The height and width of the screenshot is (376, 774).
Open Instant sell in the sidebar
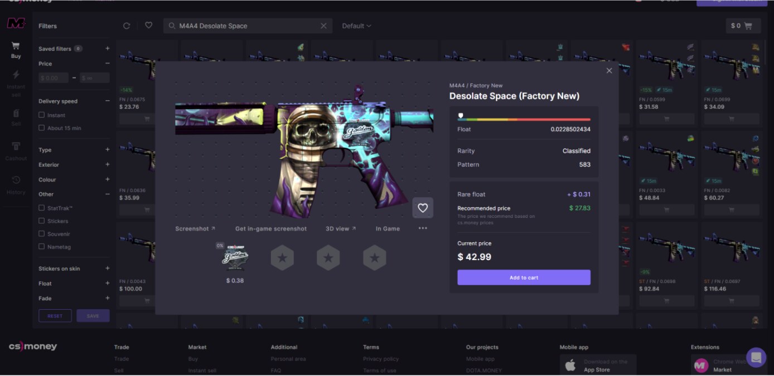[x=16, y=83]
